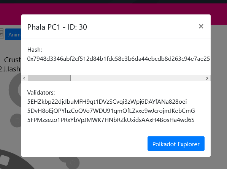Click the hash scrollbar right arrow
The width and height of the screenshot is (227, 169).
(207, 78)
